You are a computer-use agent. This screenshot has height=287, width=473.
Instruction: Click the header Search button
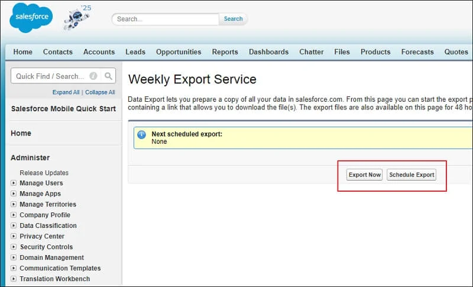233,19
